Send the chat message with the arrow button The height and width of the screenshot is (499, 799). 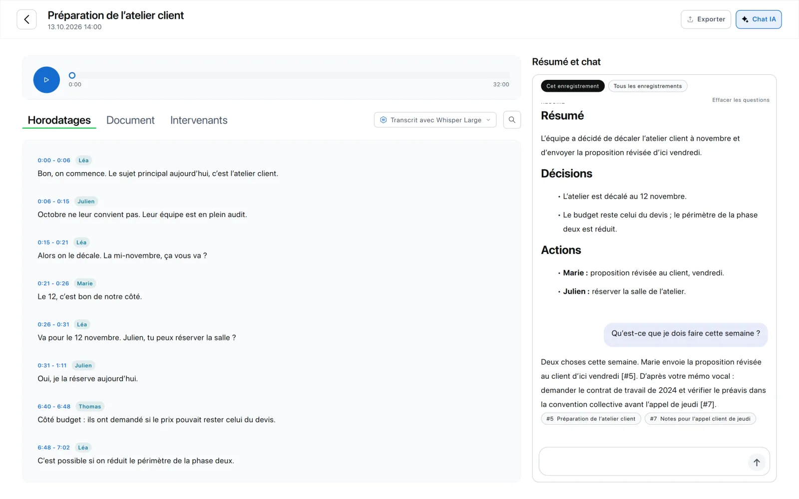(757, 462)
